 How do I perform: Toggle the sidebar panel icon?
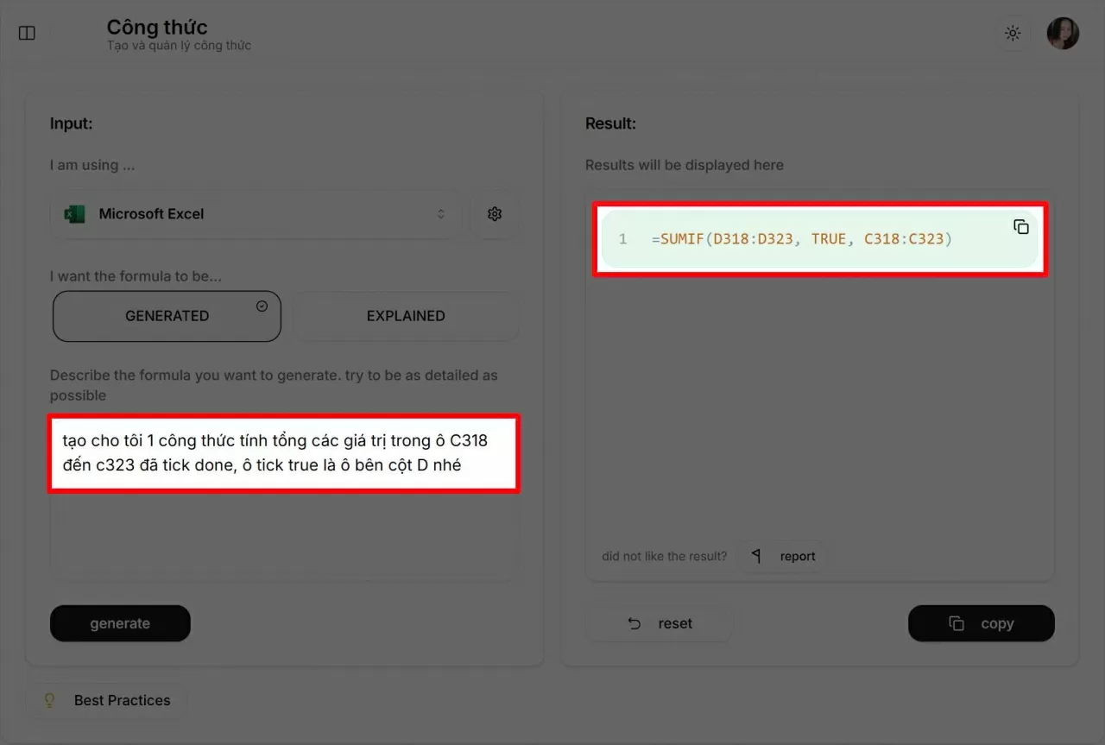[27, 34]
